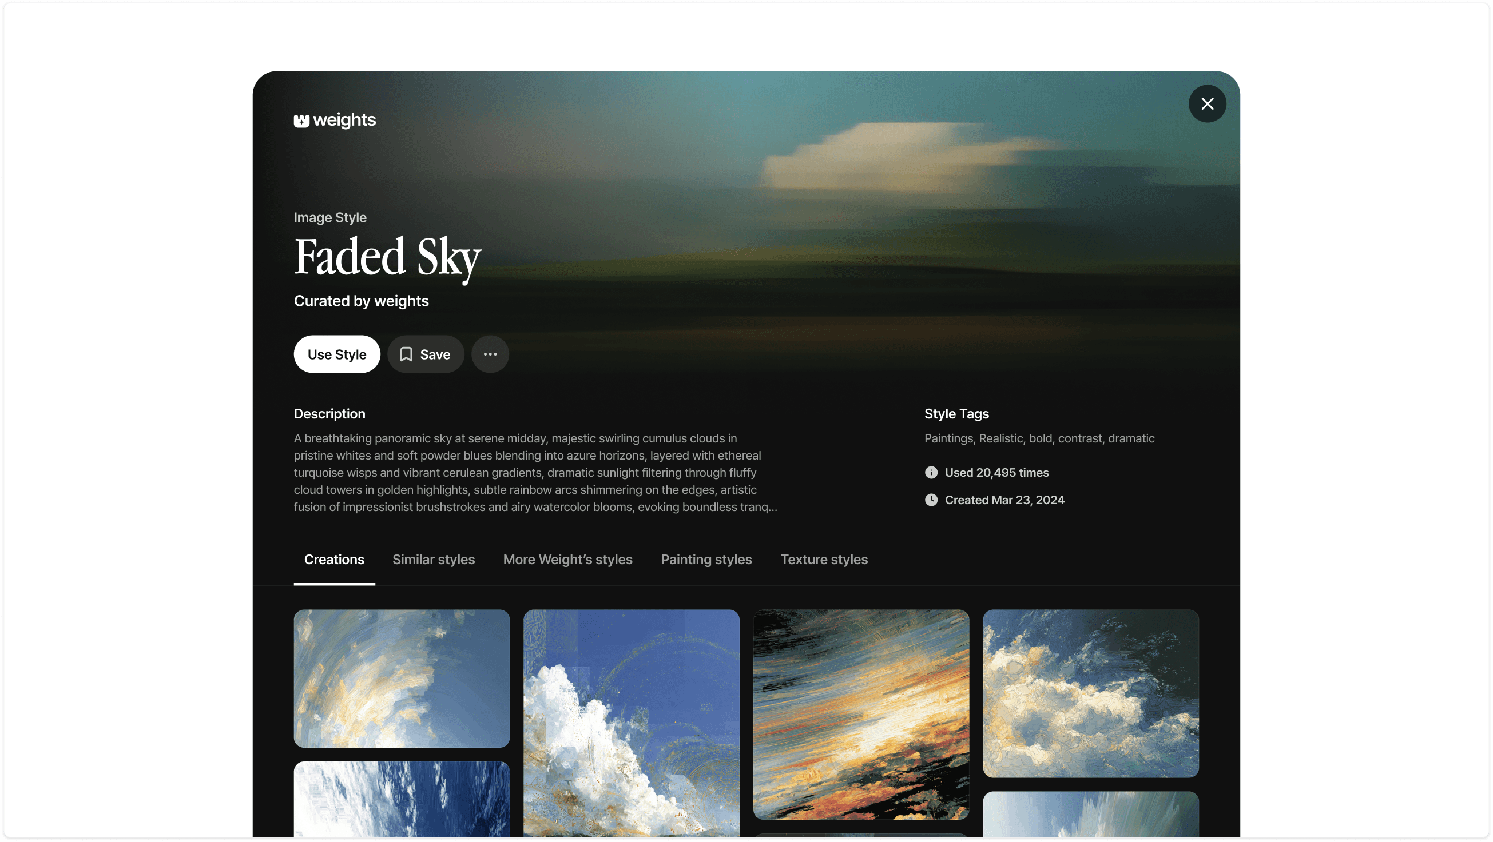
Task: Go to the Painting styles tab
Action: pos(706,560)
